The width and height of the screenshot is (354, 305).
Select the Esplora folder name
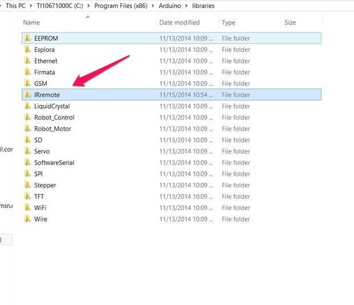45,50
